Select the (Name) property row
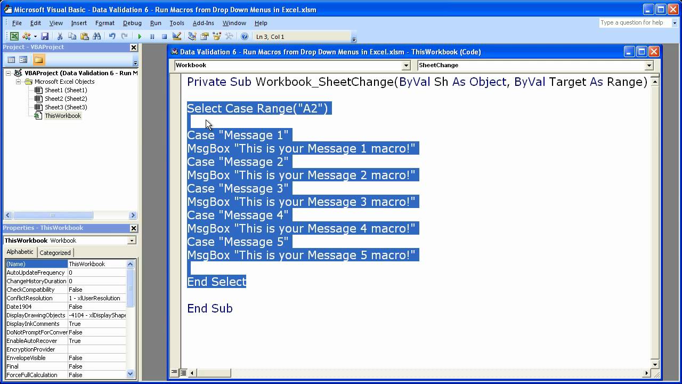This screenshot has width=682, height=384. [x=66, y=264]
